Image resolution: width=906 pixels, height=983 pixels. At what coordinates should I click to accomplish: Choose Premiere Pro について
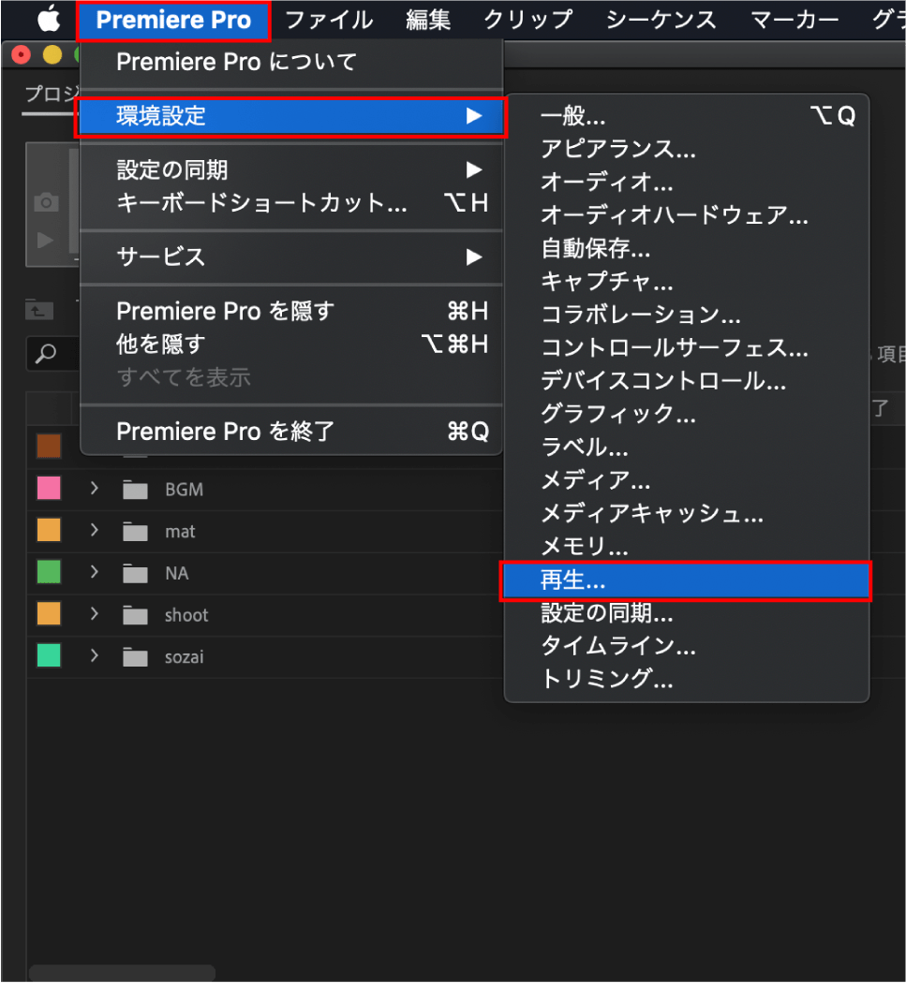291,62
